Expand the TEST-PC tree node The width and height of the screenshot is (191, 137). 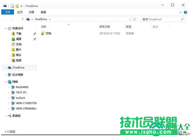(9, 92)
